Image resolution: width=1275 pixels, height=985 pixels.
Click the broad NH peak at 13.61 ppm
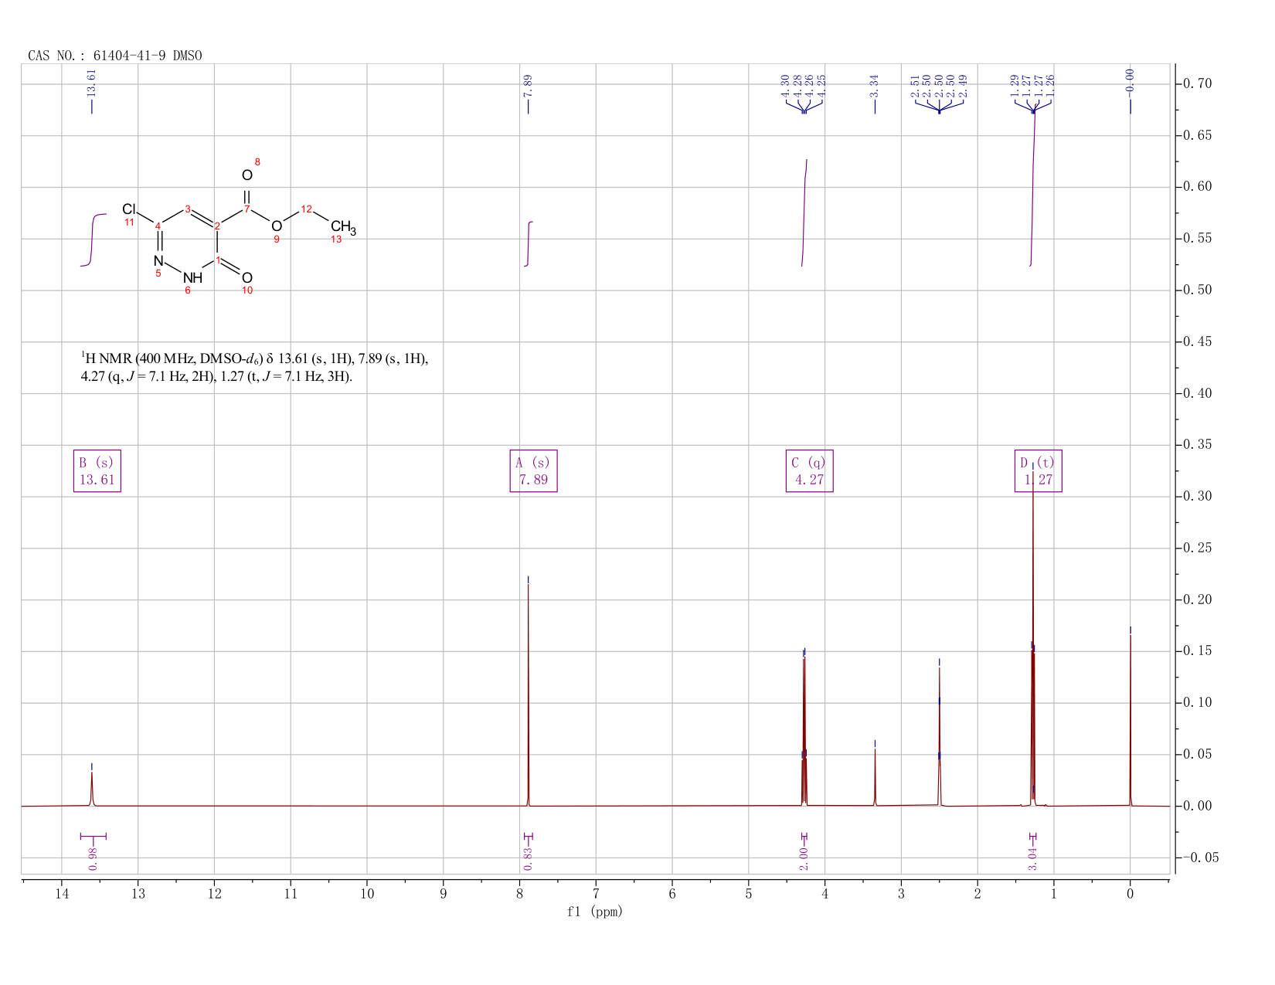(x=91, y=790)
